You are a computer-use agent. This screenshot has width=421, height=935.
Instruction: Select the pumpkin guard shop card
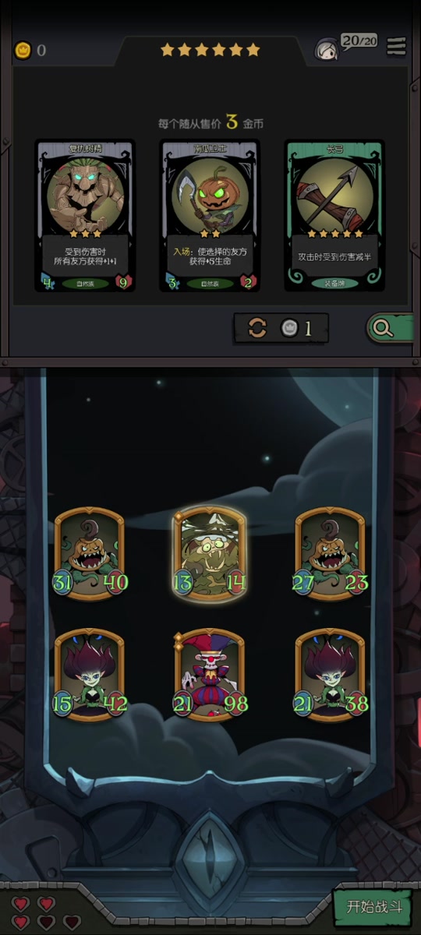(210, 216)
